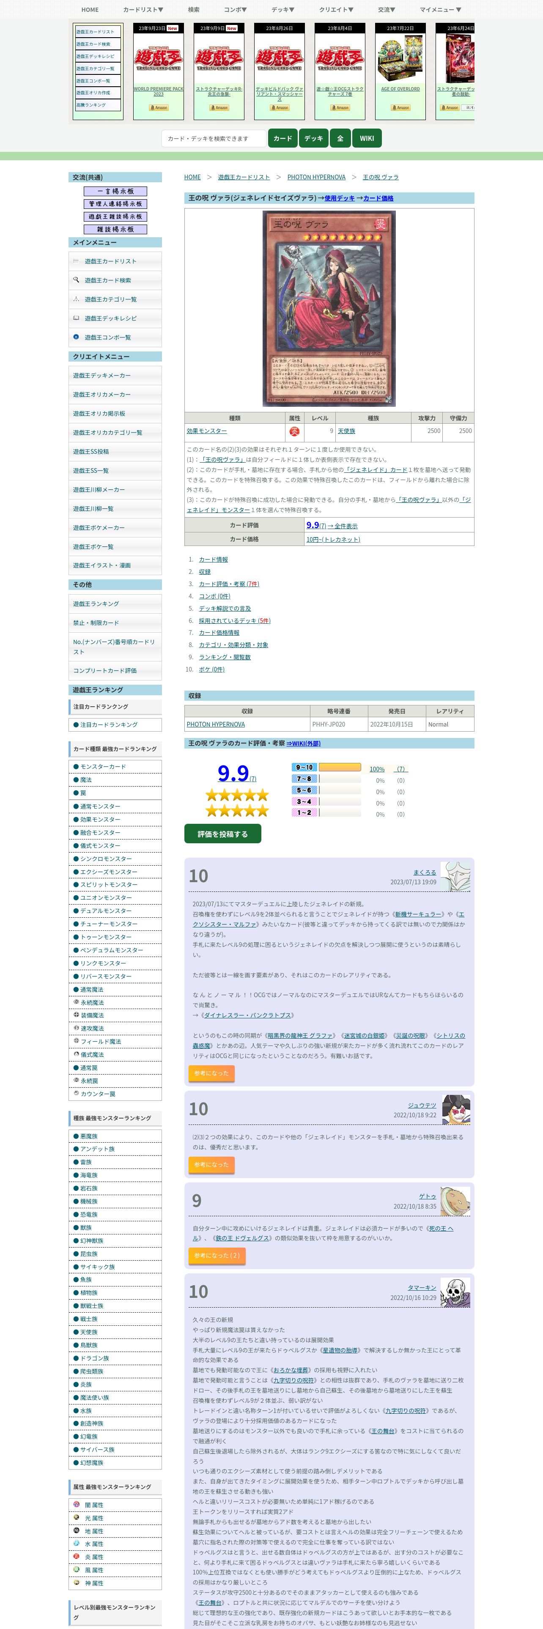
Task: Click the 神属性 divine attribute icon
Action: (77, 1583)
